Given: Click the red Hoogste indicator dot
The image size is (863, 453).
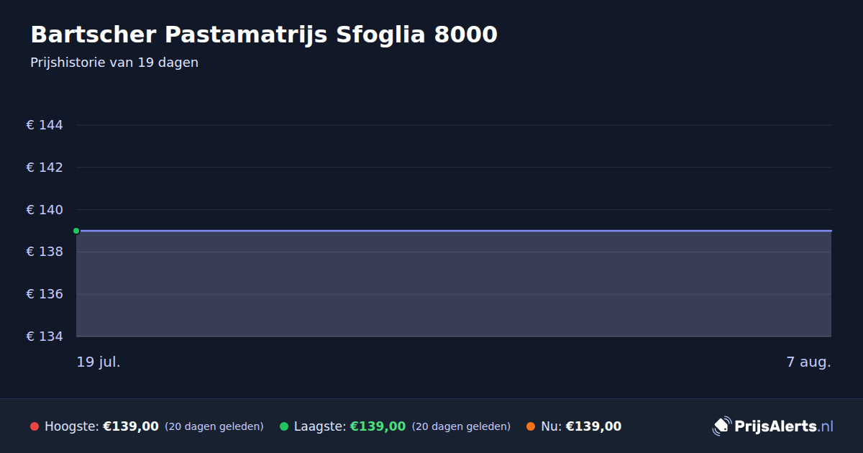Looking at the screenshot, I should pyautogui.click(x=35, y=426).
